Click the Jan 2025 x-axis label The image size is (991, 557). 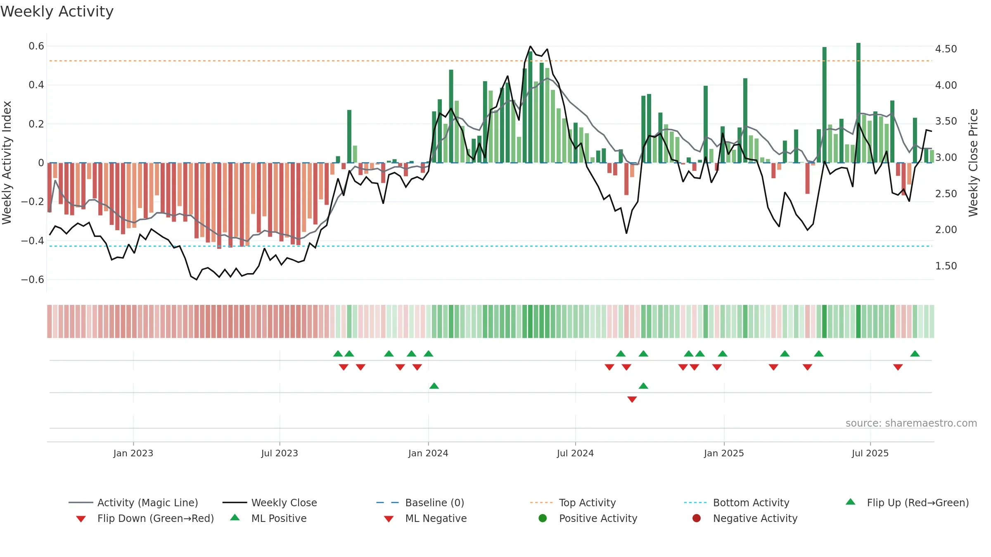(x=724, y=453)
